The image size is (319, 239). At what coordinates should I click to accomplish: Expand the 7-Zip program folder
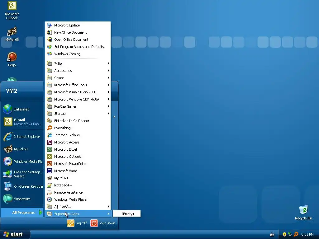point(78,63)
